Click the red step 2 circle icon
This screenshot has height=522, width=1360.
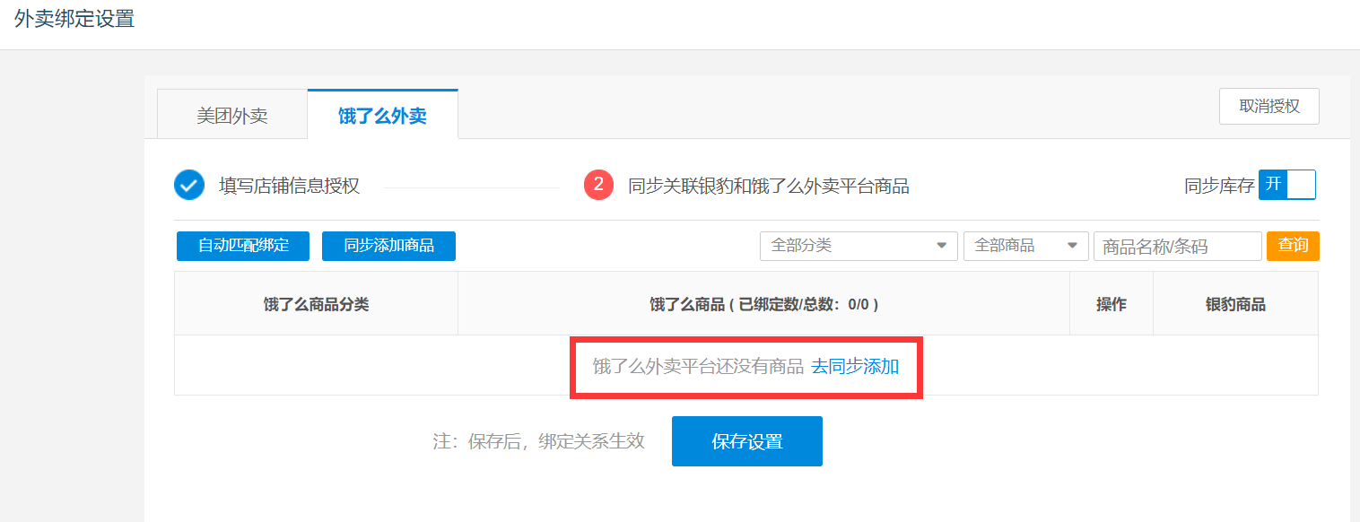(598, 186)
